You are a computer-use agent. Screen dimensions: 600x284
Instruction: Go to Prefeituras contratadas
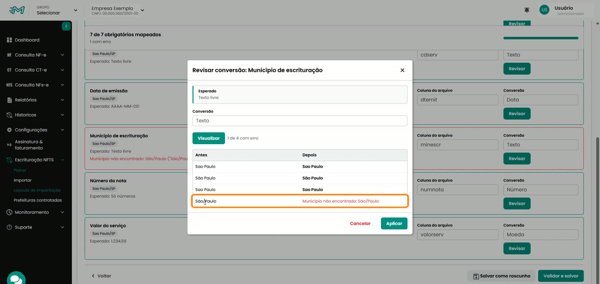[x=38, y=200]
